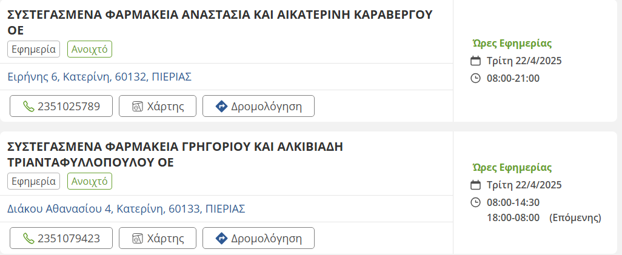Click directions arrow icon for Ειρήνης 6 pharmacy

pyautogui.click(x=221, y=107)
